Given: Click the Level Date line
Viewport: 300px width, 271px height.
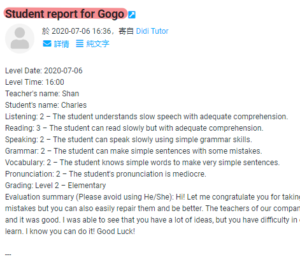Looking at the screenshot, I should pos(44,71).
